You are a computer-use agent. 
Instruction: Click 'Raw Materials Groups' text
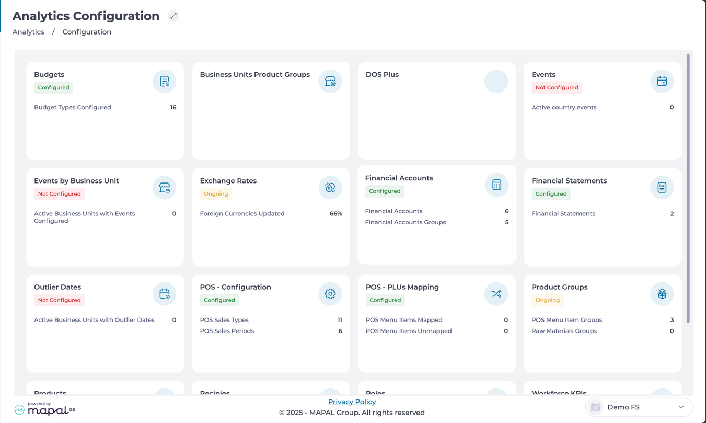pos(564,331)
